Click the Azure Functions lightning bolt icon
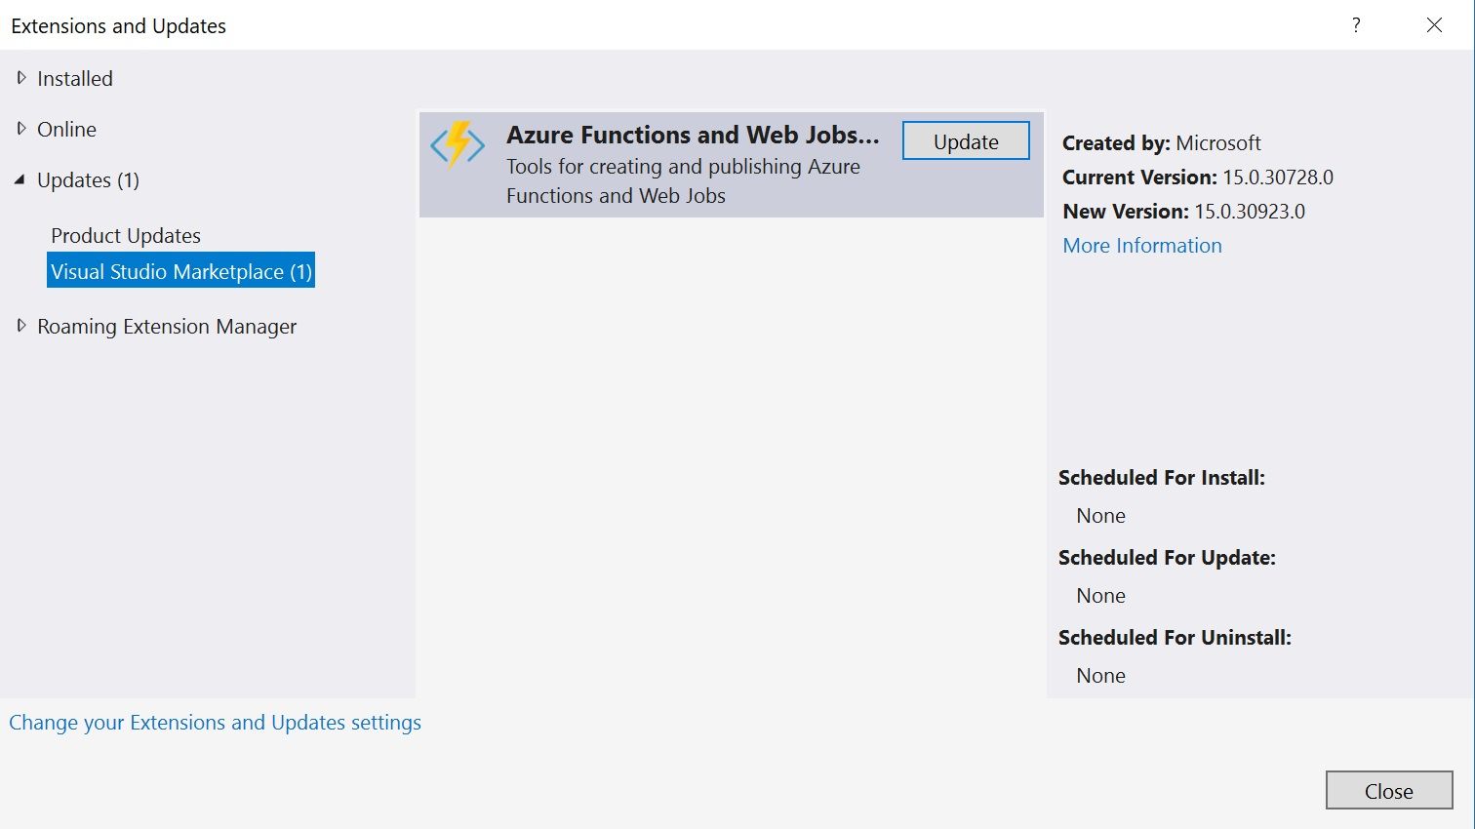The height and width of the screenshot is (829, 1475). point(457,145)
